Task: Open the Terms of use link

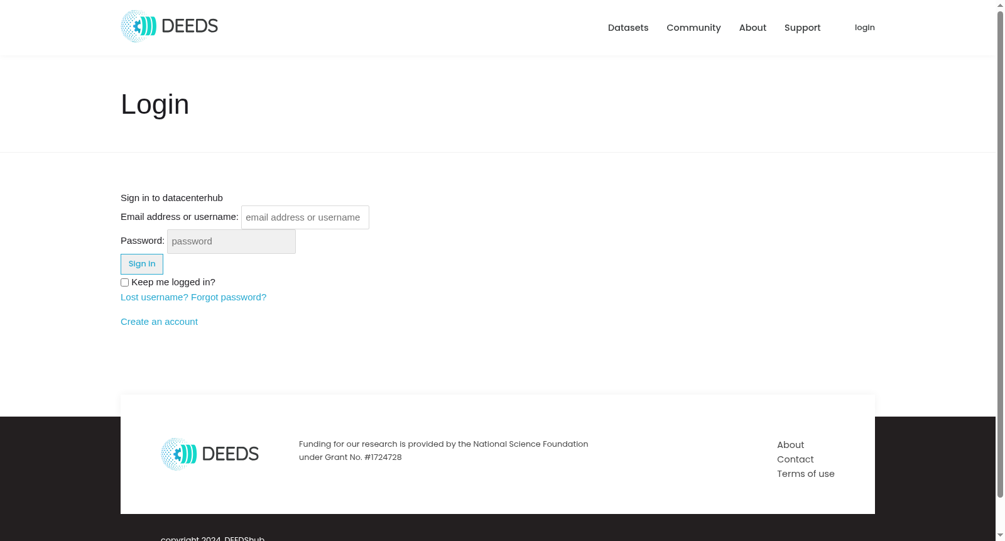Action: coord(806,474)
